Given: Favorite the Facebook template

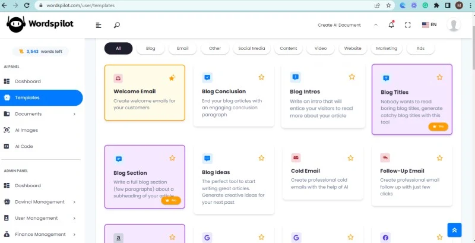Looking at the screenshot, I should (440, 237).
